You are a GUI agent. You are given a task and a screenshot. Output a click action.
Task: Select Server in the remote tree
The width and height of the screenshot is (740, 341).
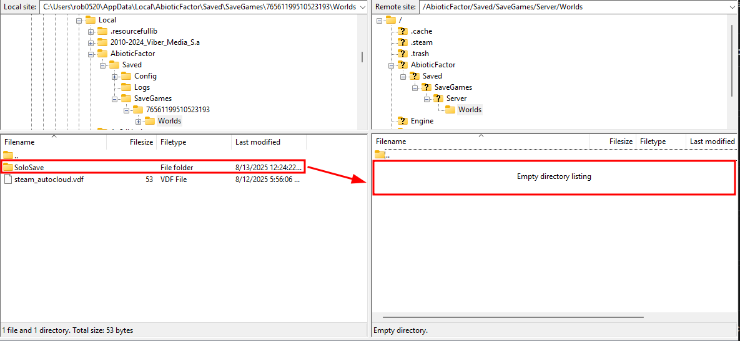[x=456, y=98]
